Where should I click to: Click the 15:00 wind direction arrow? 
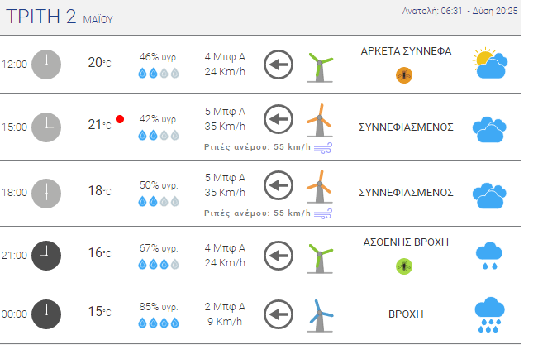click(279, 120)
